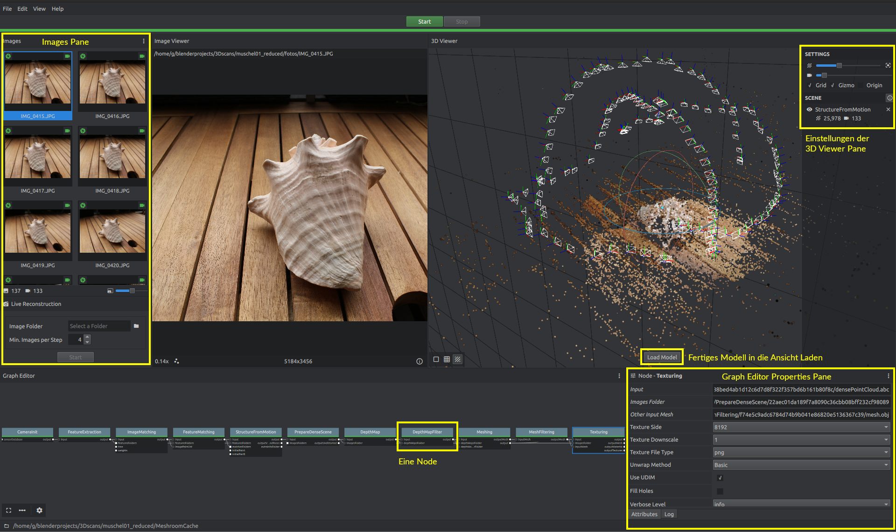
Task: Open the Texture Side dropdown
Action: [801, 427]
